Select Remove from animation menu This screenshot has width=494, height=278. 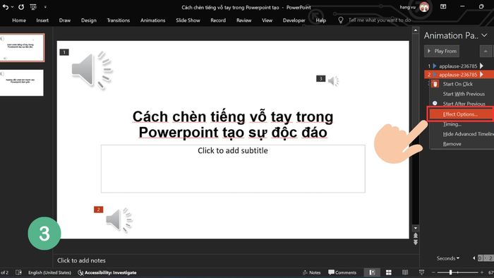click(x=452, y=144)
